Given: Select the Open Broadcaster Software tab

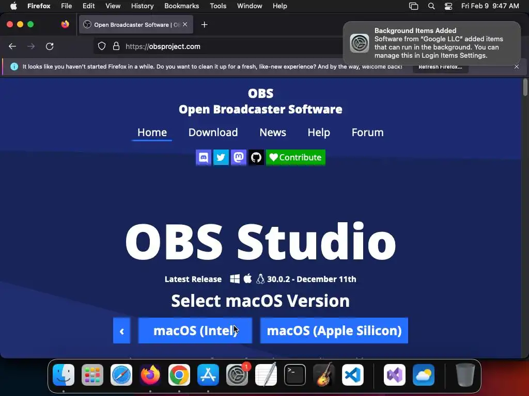Looking at the screenshot, I should point(136,25).
